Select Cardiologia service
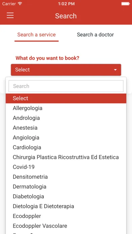 [x=66, y=147]
